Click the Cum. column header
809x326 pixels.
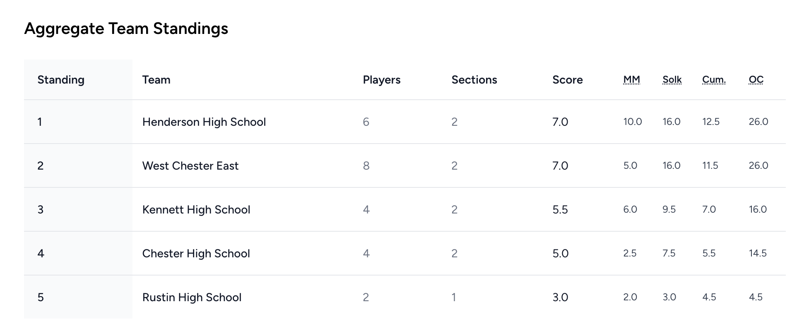tap(714, 80)
